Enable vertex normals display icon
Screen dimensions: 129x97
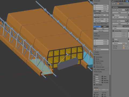pyautogui.click(x=94, y=90)
